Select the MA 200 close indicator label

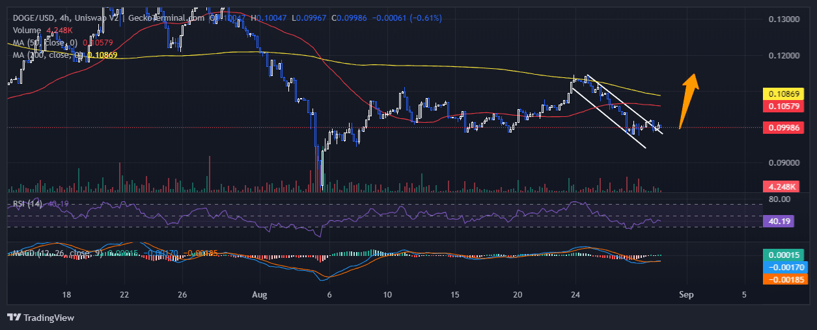click(49, 56)
